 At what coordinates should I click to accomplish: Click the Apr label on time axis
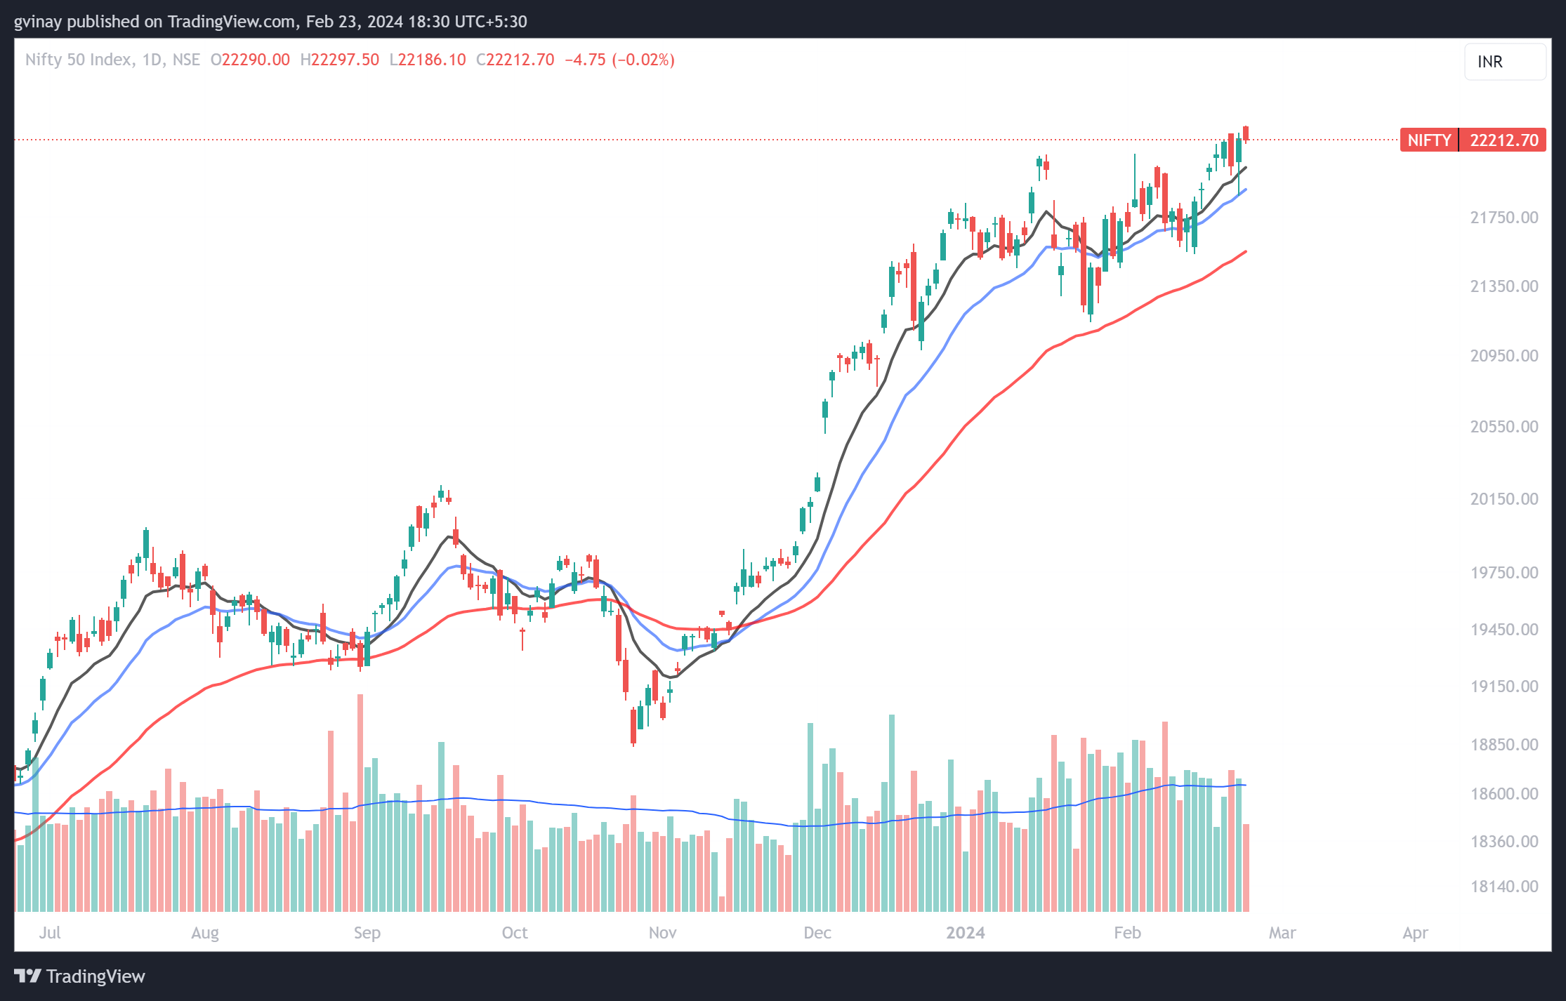coord(1415,933)
